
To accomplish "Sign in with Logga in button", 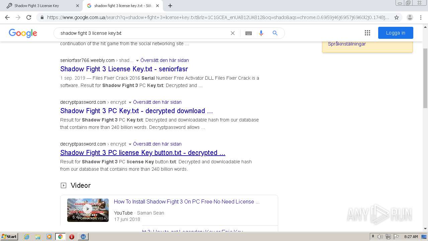I will 396,33.
